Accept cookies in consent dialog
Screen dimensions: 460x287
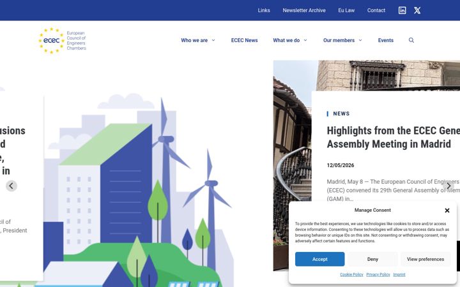[x=320, y=259]
